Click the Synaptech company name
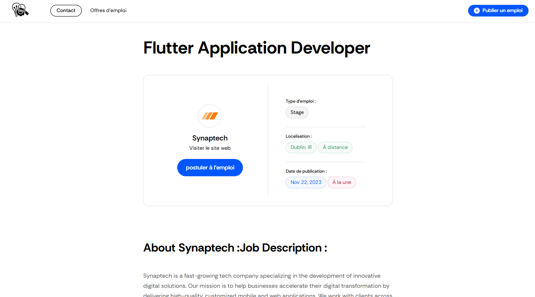This screenshot has width=535, height=297. click(x=210, y=138)
